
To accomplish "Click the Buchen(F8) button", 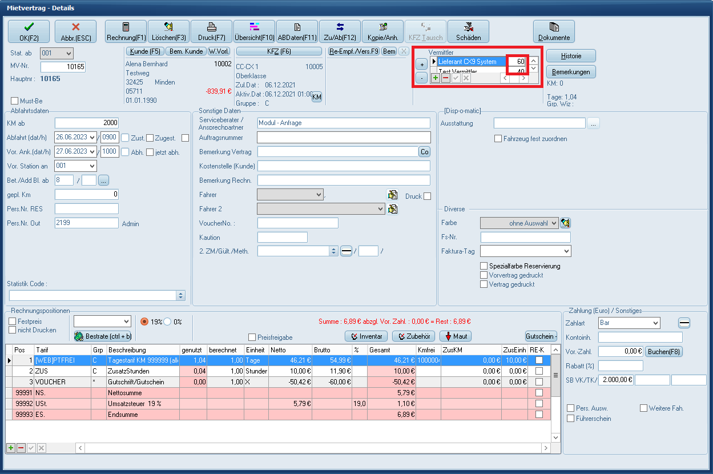I will coord(663,352).
